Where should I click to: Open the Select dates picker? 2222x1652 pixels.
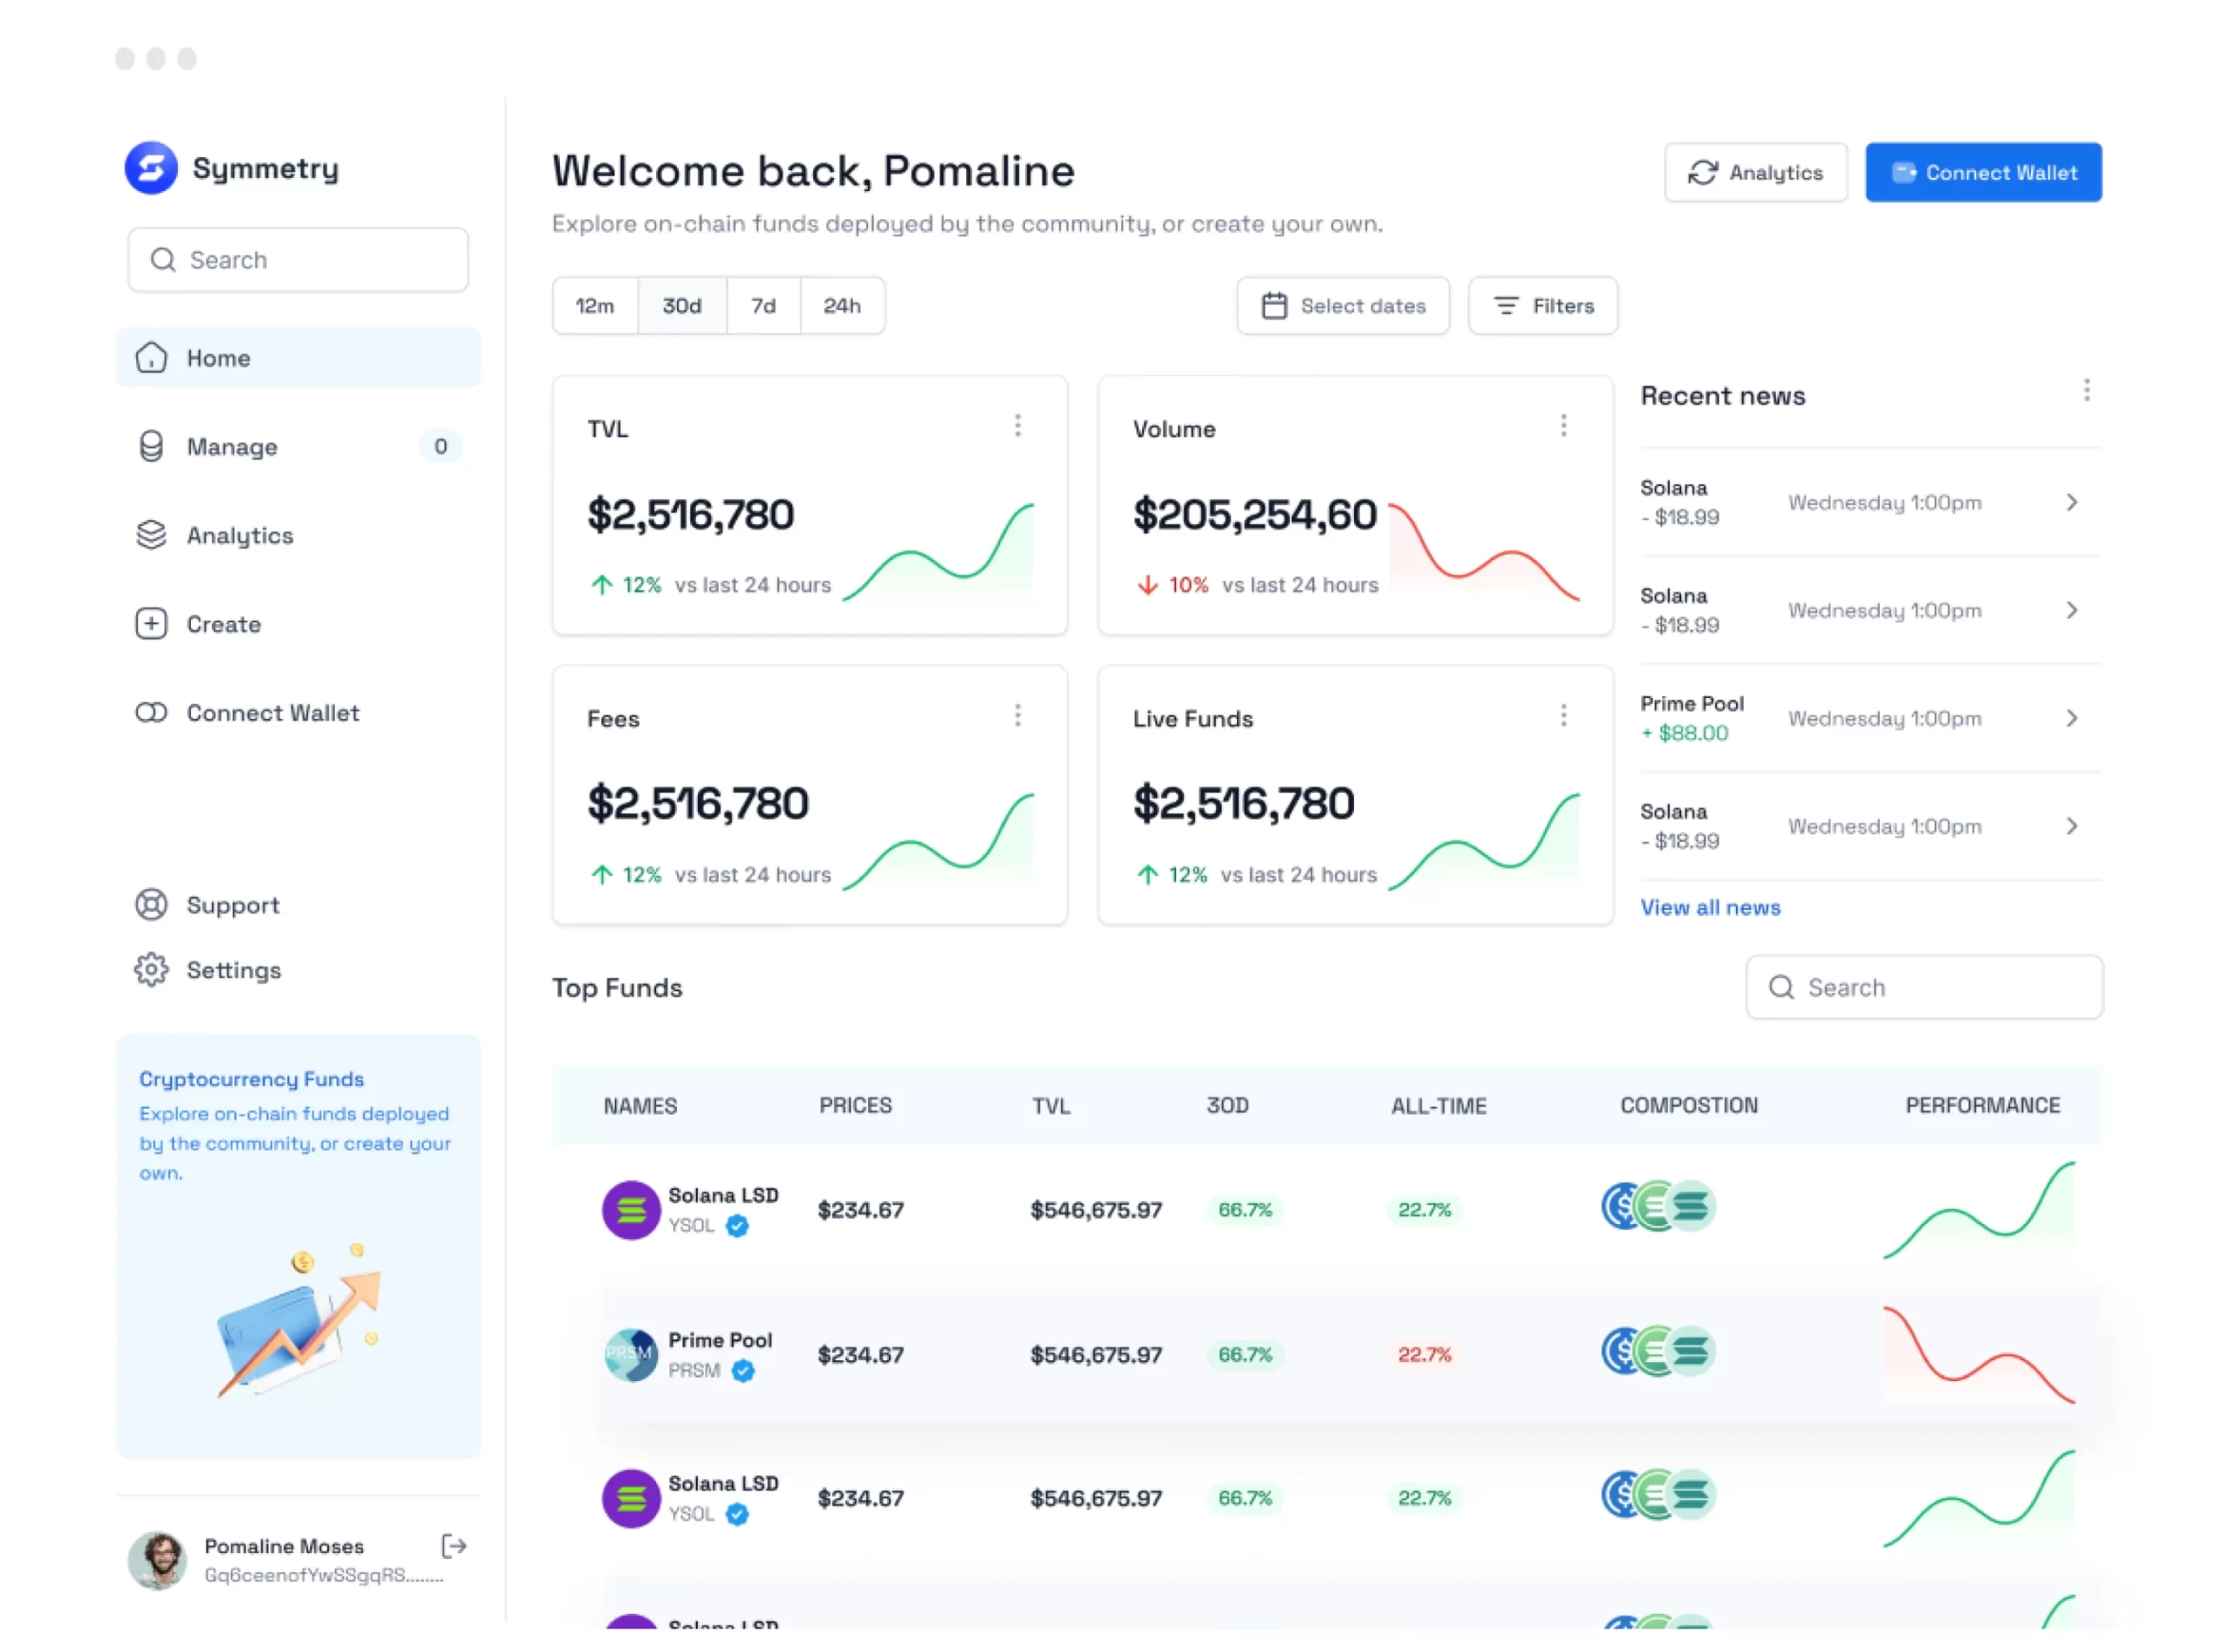click(x=1344, y=306)
